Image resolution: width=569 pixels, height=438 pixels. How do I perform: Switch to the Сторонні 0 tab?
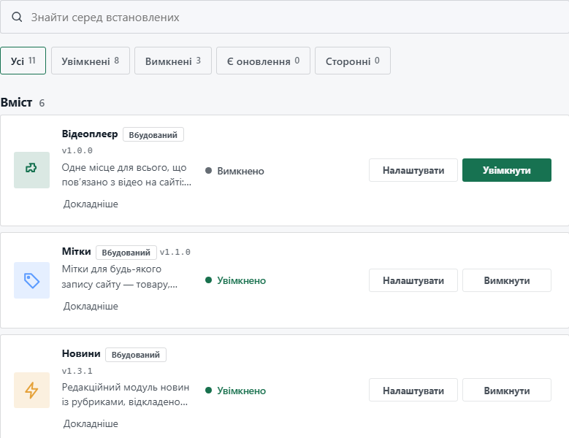pos(353,61)
